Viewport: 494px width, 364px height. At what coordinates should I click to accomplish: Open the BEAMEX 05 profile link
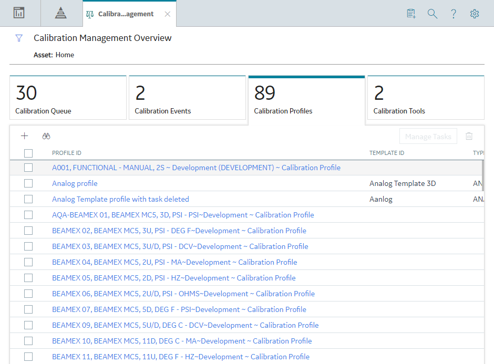click(x=173, y=278)
